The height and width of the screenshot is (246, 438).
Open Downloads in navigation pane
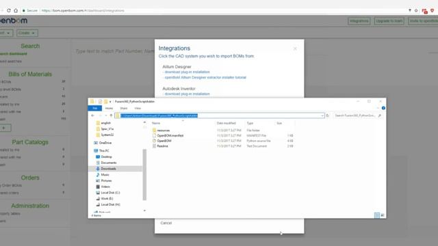click(x=108, y=169)
